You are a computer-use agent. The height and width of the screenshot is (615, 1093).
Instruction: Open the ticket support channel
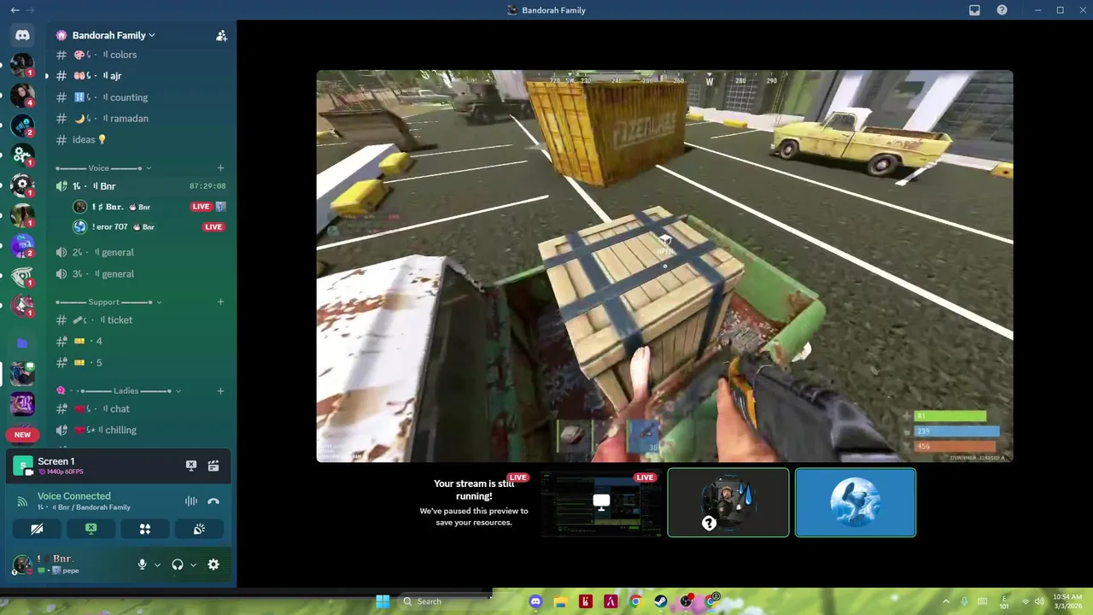pos(141,320)
